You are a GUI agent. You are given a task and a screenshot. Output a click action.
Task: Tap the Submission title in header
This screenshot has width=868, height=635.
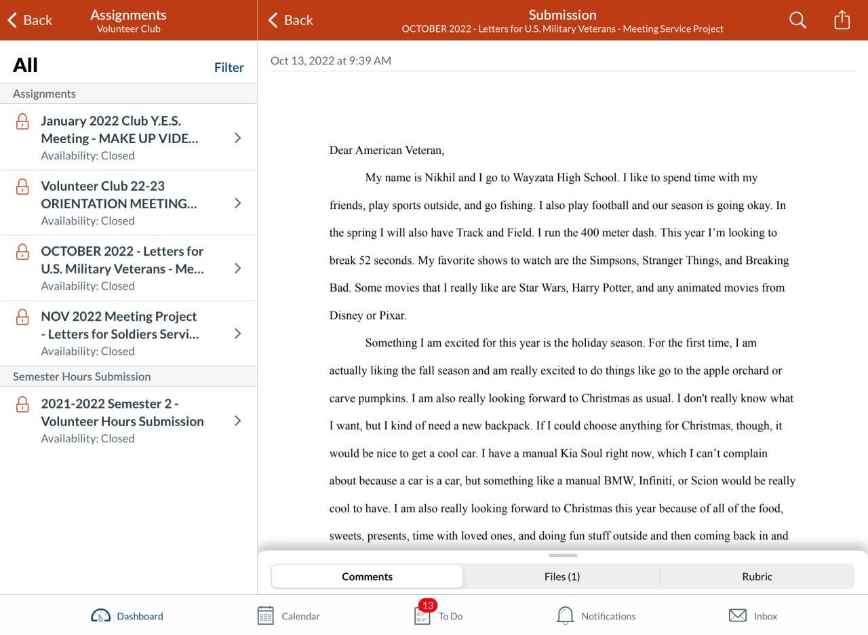563,14
